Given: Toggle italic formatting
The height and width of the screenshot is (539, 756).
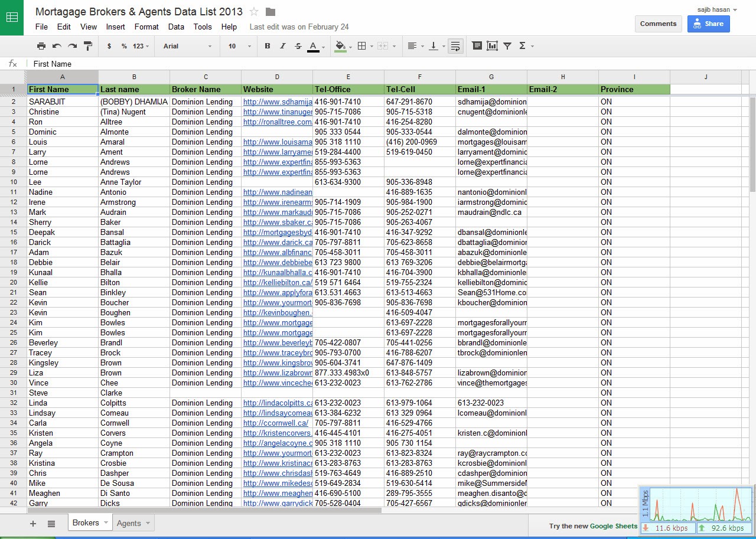Looking at the screenshot, I should 283,46.
